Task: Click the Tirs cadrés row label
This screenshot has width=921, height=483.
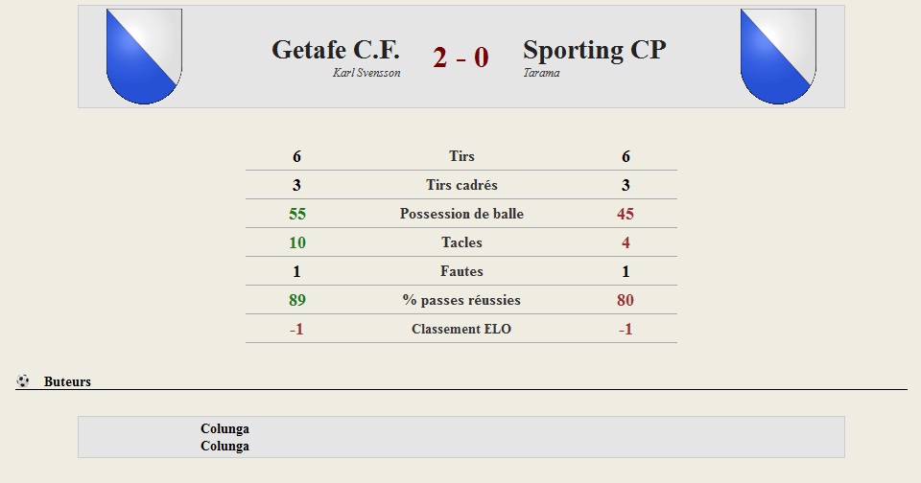Action: 461,185
